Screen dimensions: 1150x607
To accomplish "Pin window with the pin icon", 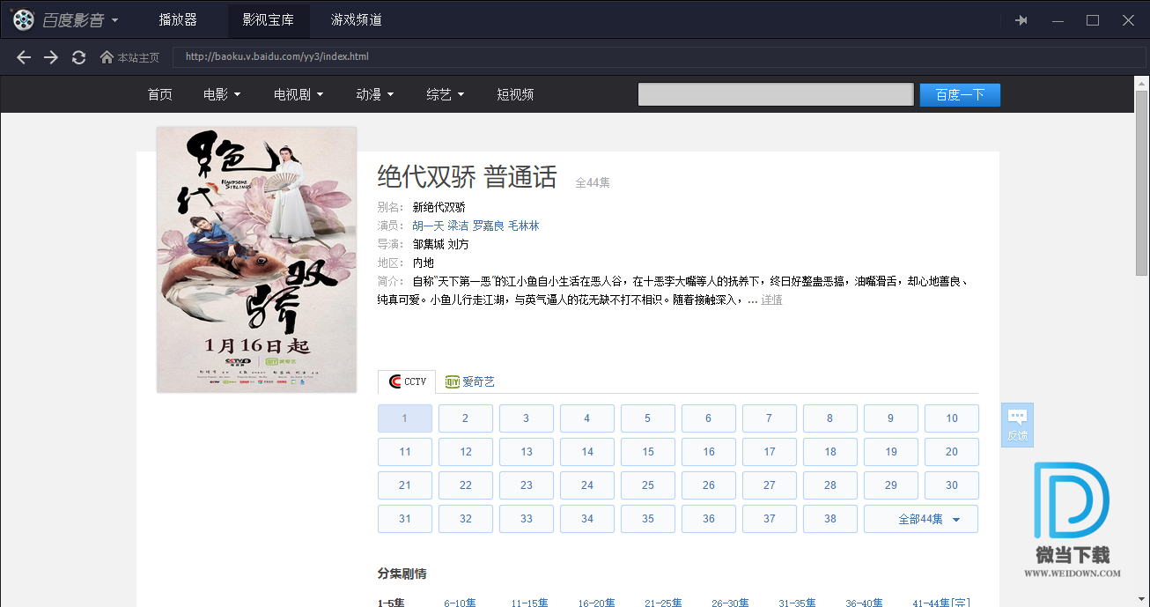I will [1021, 20].
